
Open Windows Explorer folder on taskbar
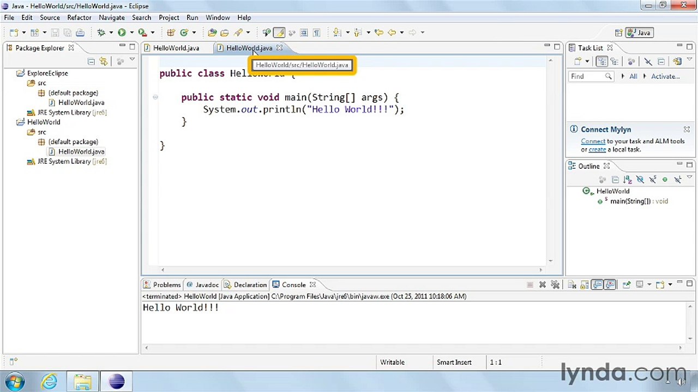pyautogui.click(x=82, y=382)
